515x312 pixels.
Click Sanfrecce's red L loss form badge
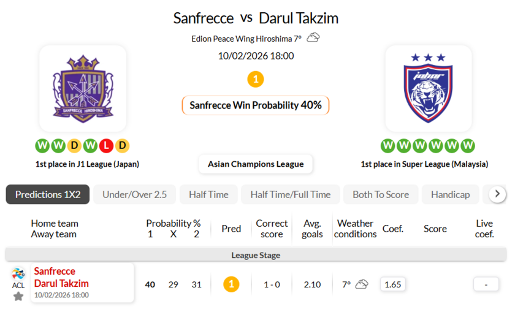[106, 146]
